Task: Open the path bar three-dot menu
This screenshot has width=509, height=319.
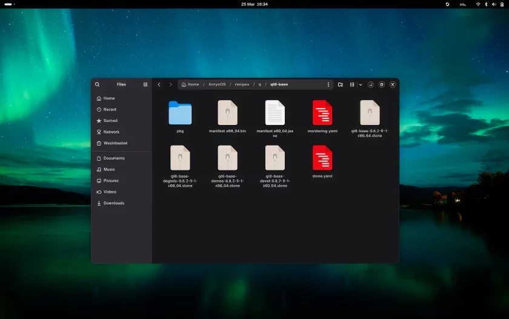Action: pyautogui.click(x=328, y=84)
